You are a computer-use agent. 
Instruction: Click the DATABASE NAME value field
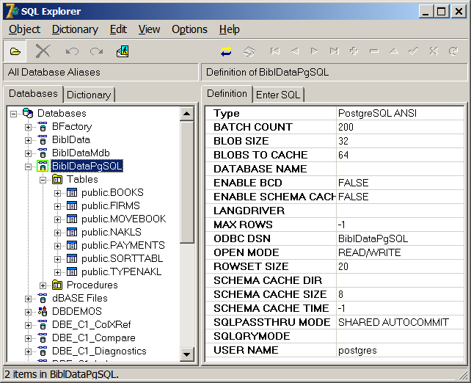400,169
